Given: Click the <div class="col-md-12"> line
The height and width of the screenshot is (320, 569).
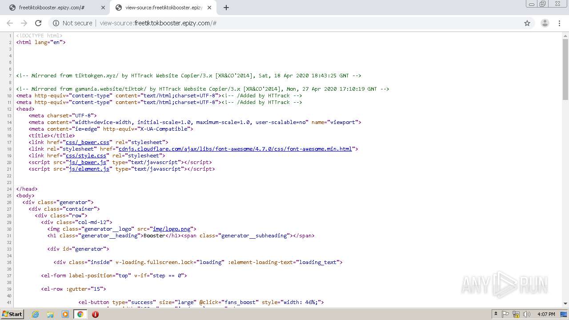Looking at the screenshot, I should point(77,222).
